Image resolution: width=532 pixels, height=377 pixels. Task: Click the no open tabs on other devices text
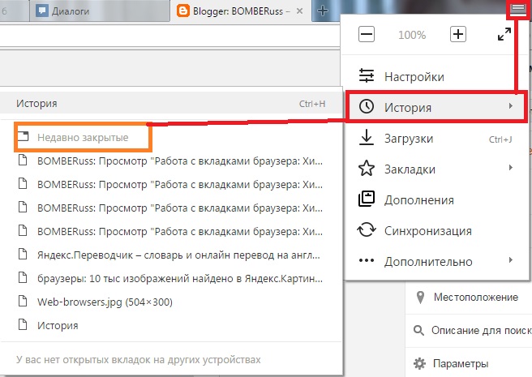[139, 359]
